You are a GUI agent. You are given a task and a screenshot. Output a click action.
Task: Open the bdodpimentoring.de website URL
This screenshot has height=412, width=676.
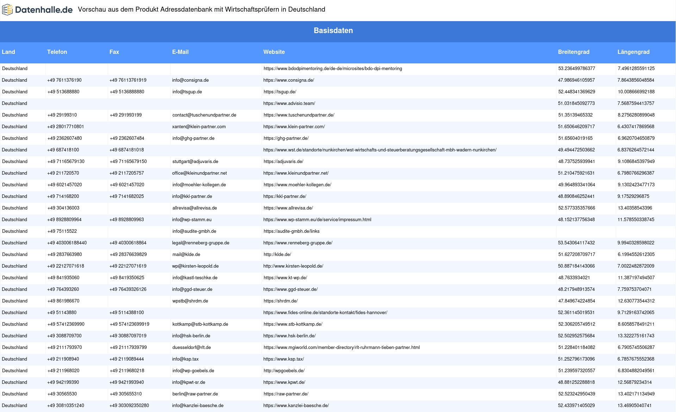pyautogui.click(x=333, y=69)
